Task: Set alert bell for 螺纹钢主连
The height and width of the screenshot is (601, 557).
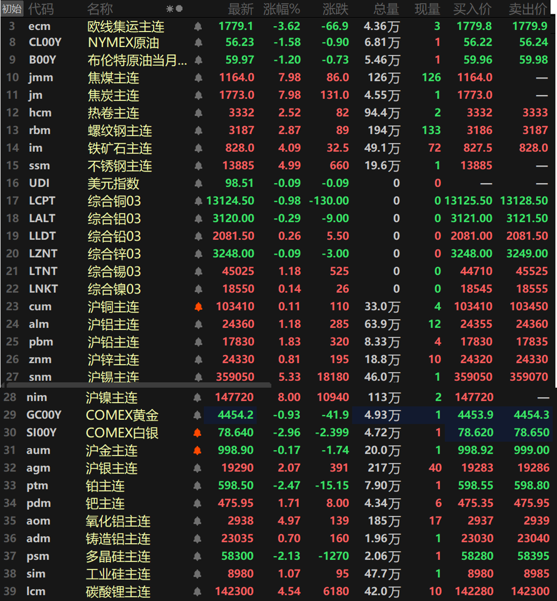Action: (198, 130)
